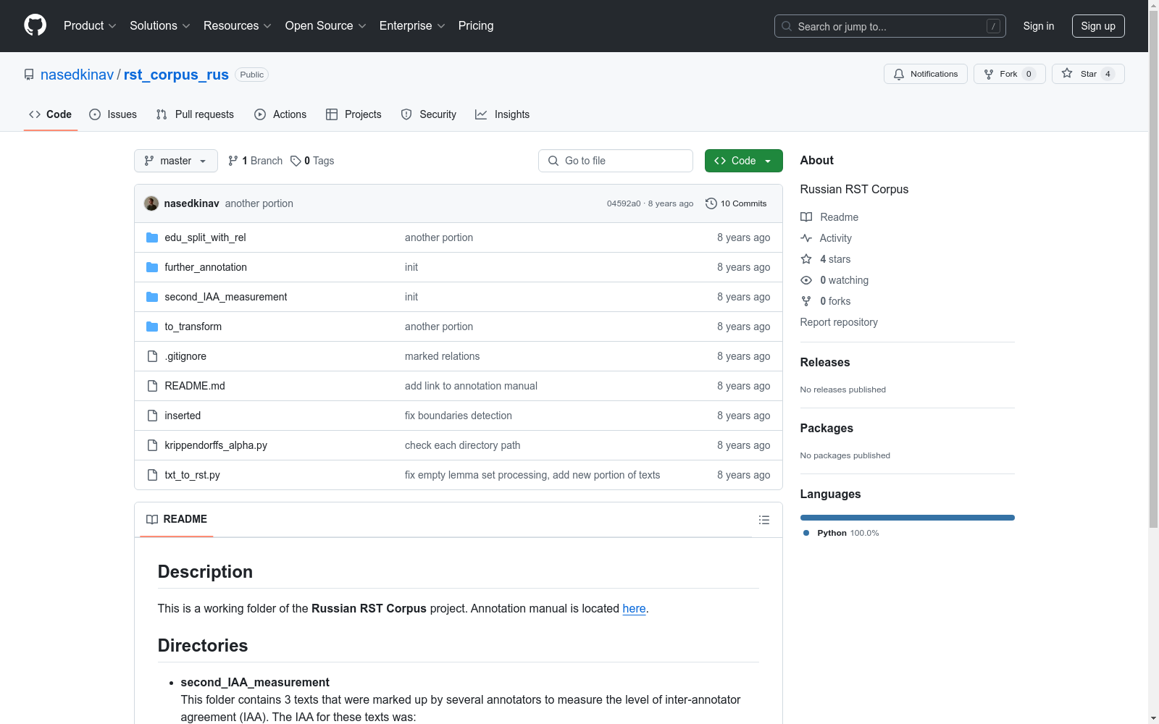Open the Security tab

429,114
